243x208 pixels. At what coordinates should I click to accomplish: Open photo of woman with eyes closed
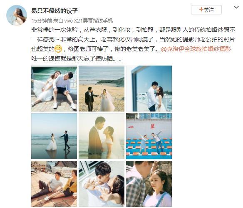149,184
